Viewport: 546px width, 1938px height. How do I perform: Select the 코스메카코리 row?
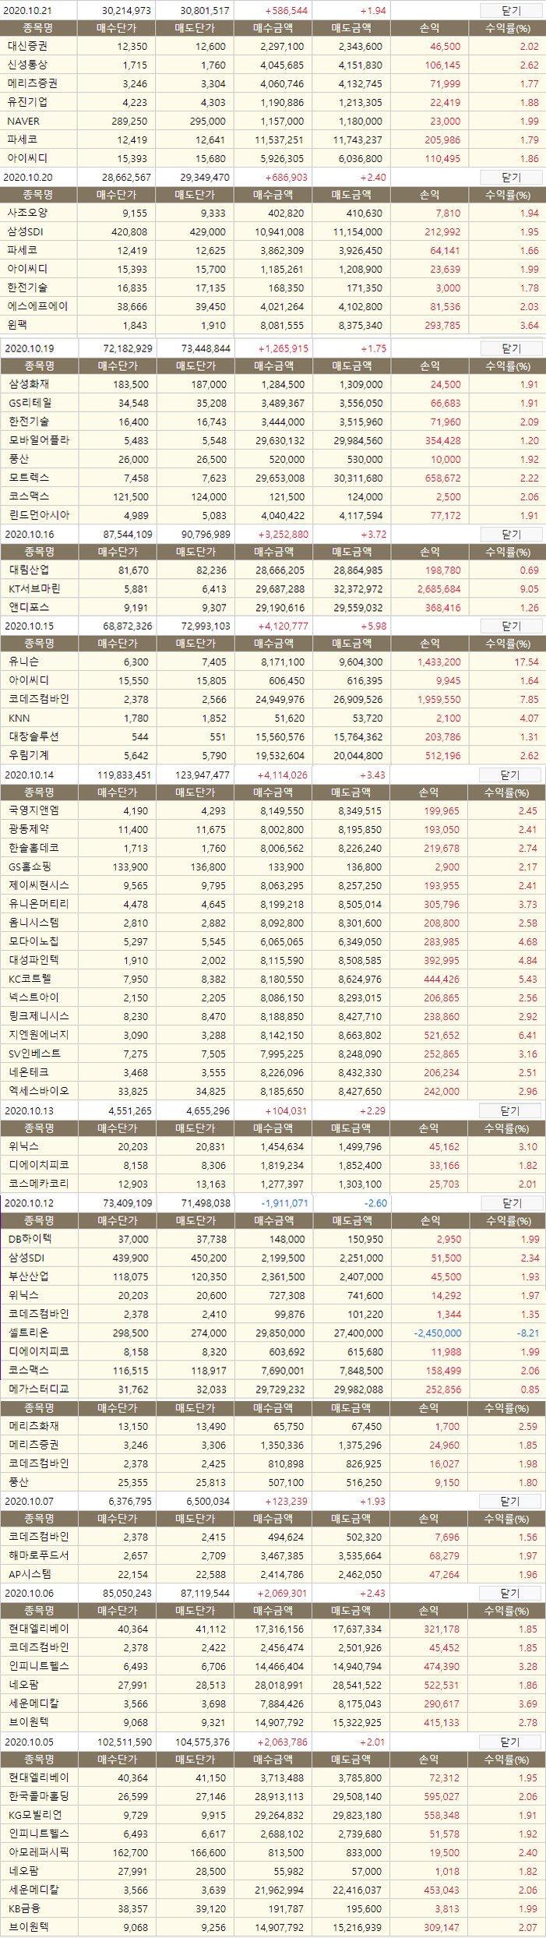[x=273, y=1184]
